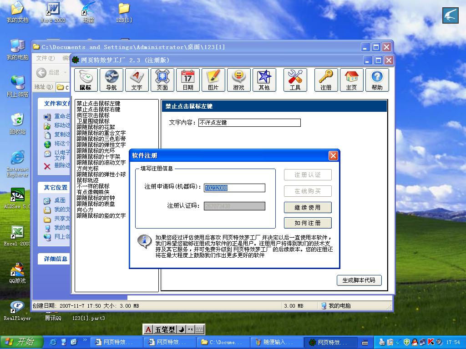
Task: Select 跟随鼠标的十字架 list item
Action: click(x=98, y=157)
